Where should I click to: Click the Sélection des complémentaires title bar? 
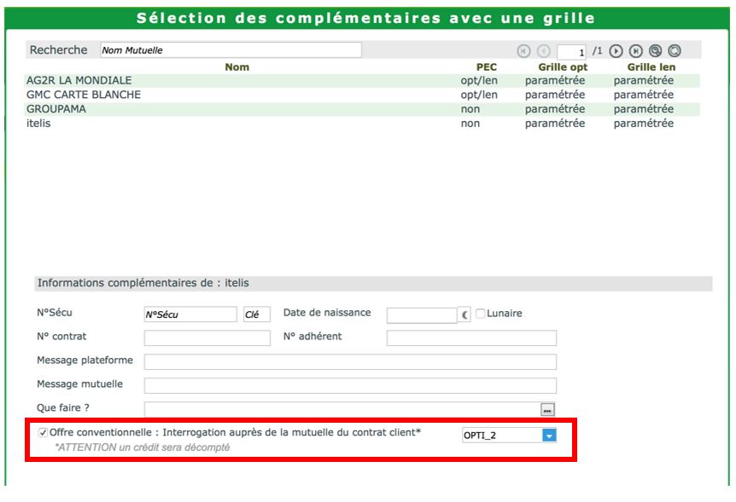pyautogui.click(x=366, y=18)
